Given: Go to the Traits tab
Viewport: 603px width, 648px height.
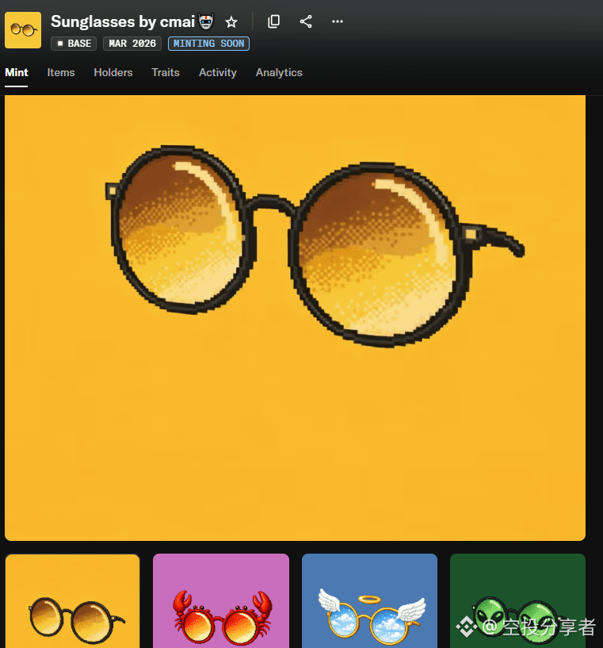Looking at the screenshot, I should pyautogui.click(x=166, y=72).
